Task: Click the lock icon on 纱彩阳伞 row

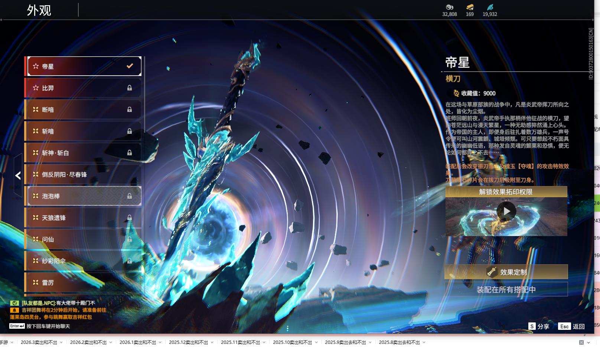Action: click(x=130, y=261)
